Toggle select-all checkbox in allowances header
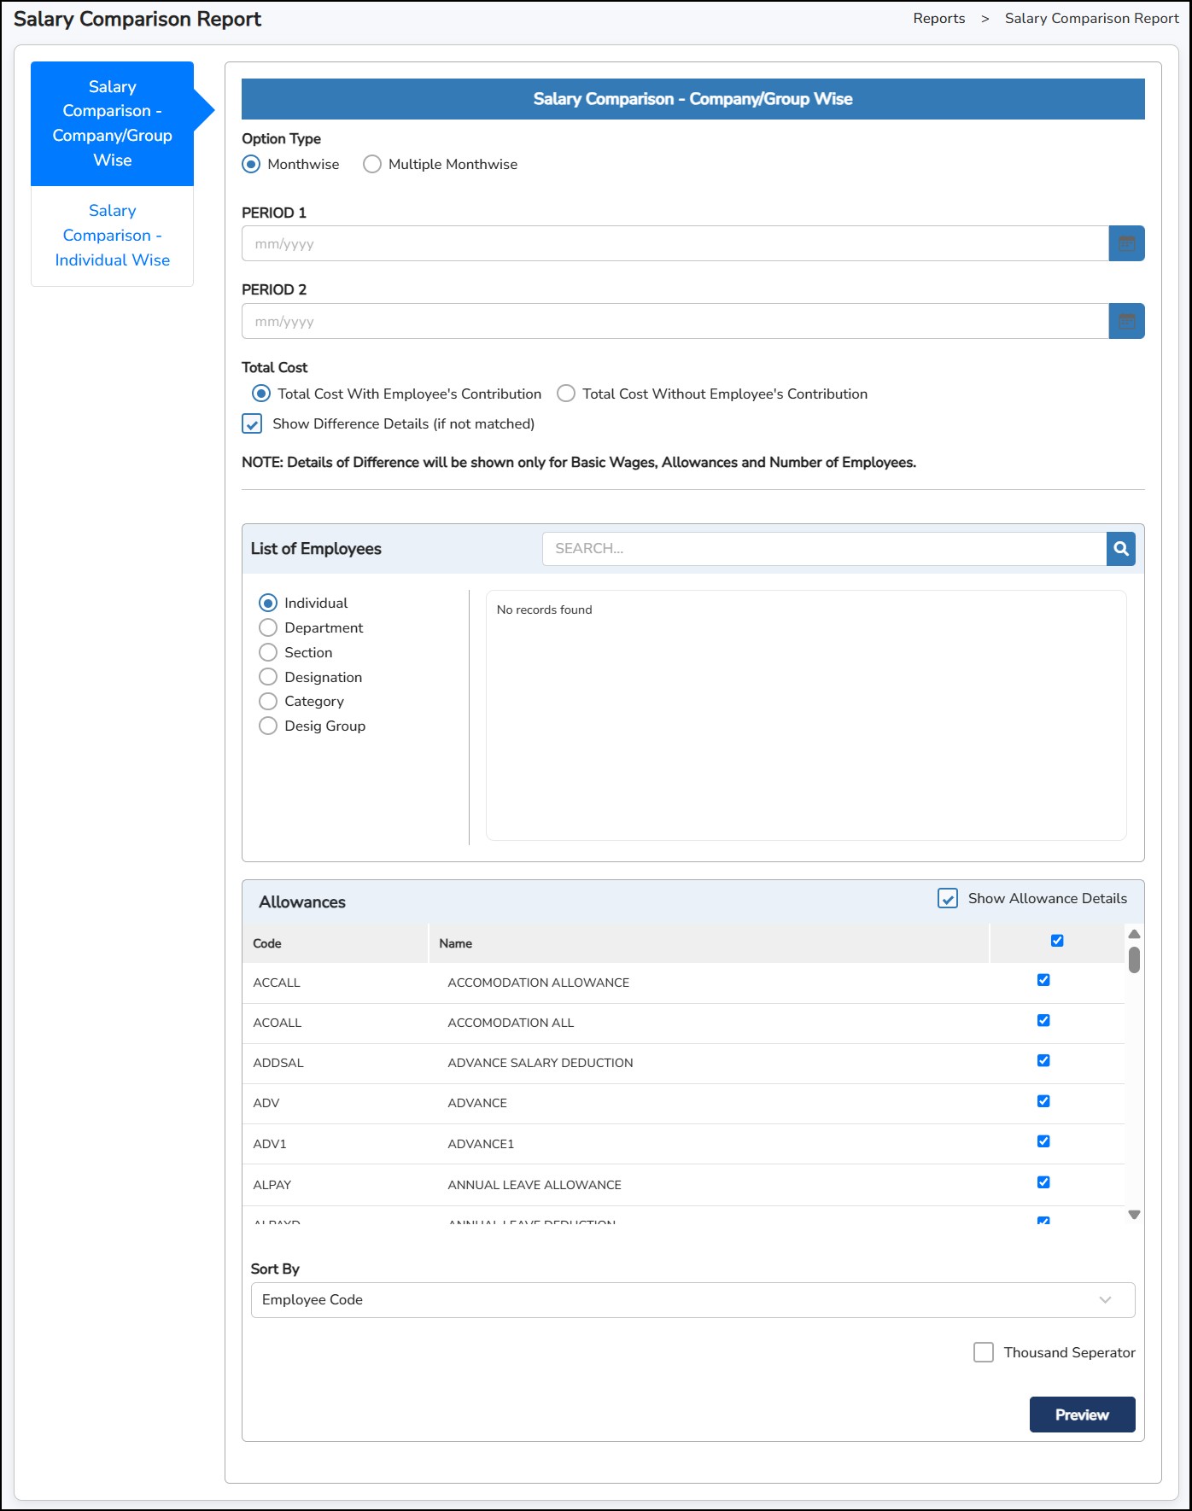The width and height of the screenshot is (1192, 1511). point(1057,941)
